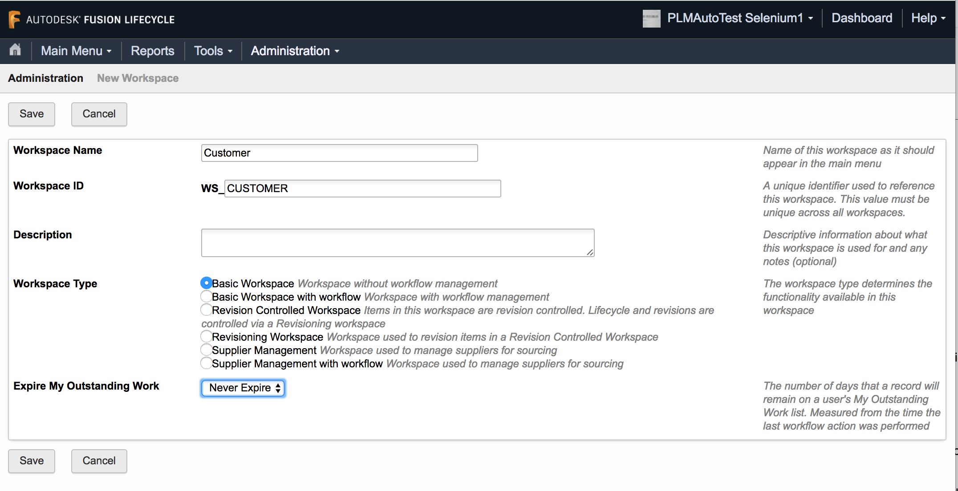Click the Home icon in navigation bar

click(x=15, y=51)
